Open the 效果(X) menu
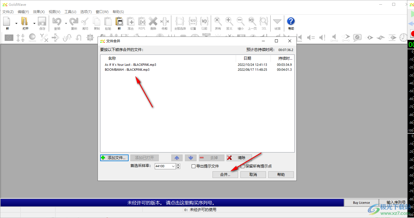 [39, 12]
